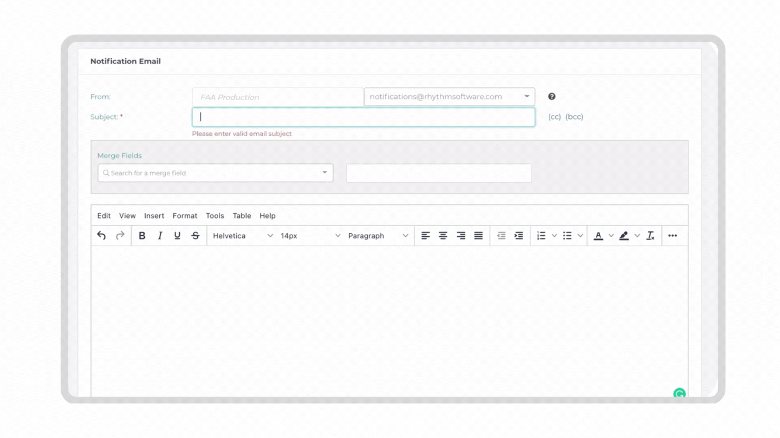Center align the text
The image size is (780, 438).
click(443, 236)
